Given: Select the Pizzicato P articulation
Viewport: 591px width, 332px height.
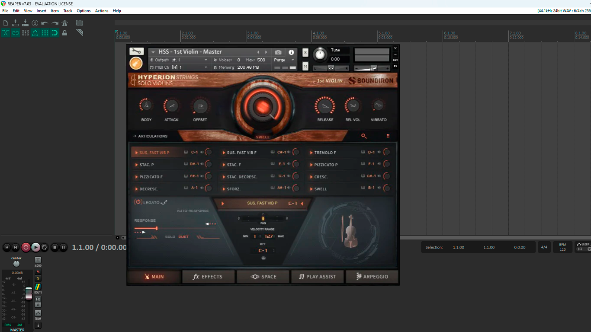Looking at the screenshot, I should point(326,165).
